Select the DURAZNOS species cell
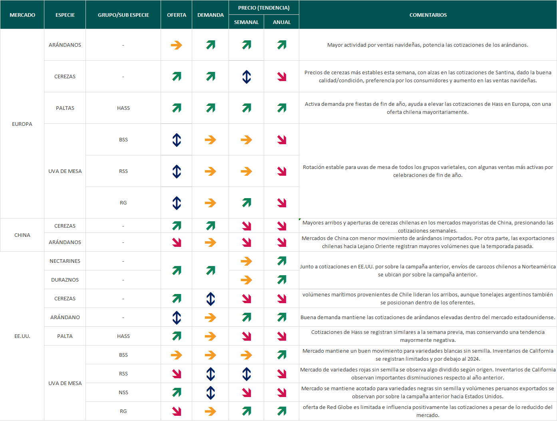Viewport: 557px width, 421px height. 65,280
